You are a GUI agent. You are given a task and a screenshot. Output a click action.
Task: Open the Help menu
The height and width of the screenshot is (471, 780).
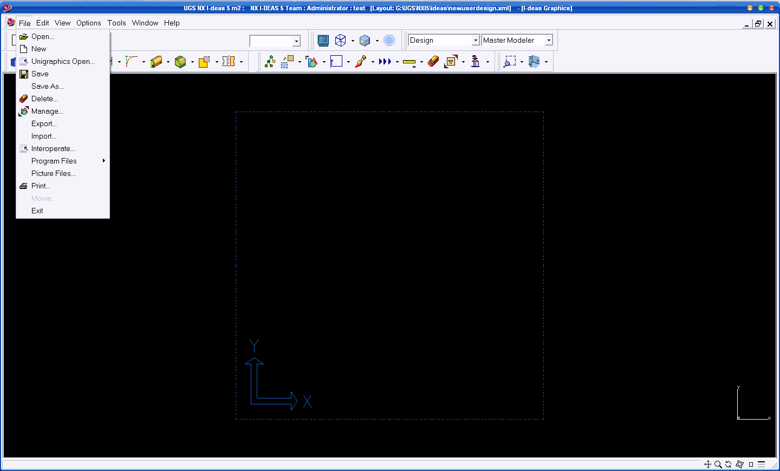coord(172,23)
